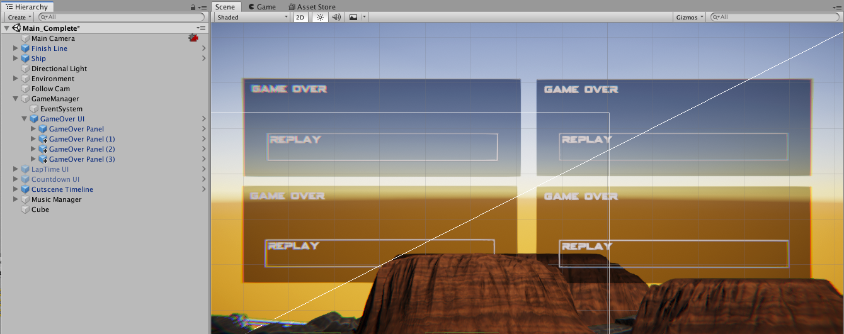This screenshot has height=334, width=844.
Task: Open Finish Line prefab via right chevron
Action: (x=203, y=48)
